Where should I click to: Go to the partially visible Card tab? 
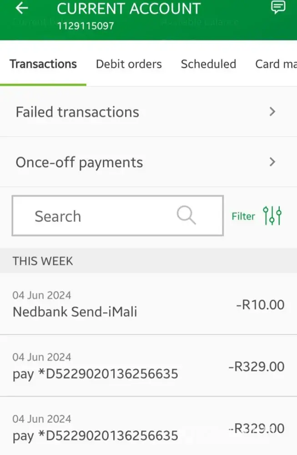(x=276, y=64)
